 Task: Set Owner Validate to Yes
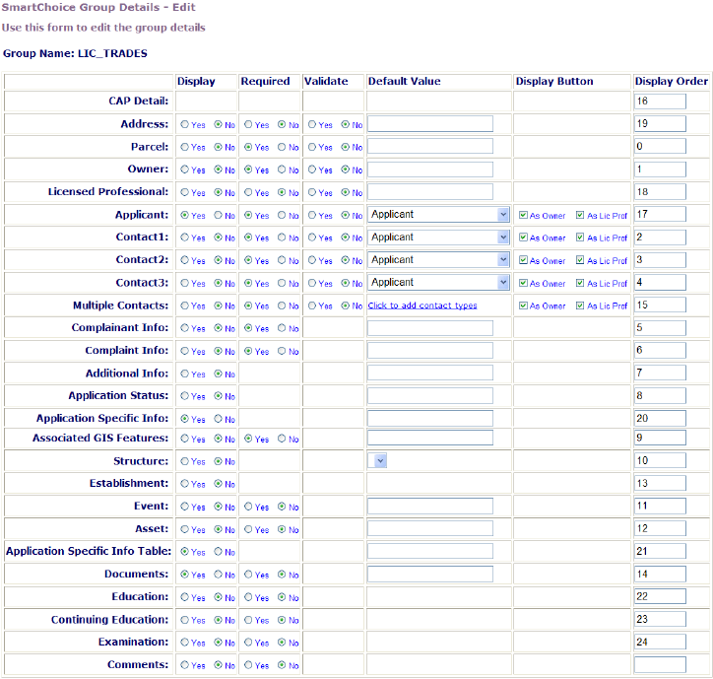pos(312,170)
